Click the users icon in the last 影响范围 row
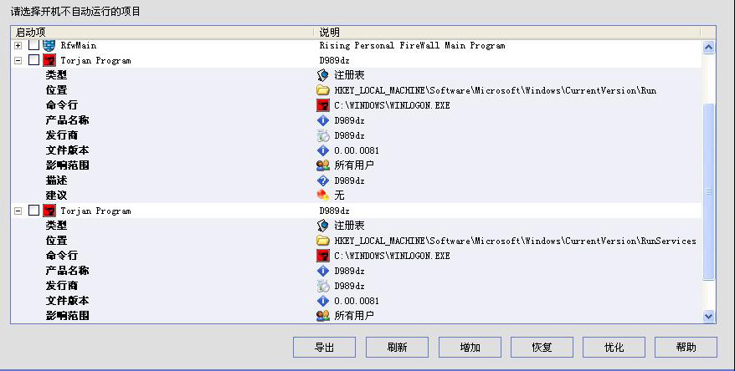The image size is (735, 371). 323,316
